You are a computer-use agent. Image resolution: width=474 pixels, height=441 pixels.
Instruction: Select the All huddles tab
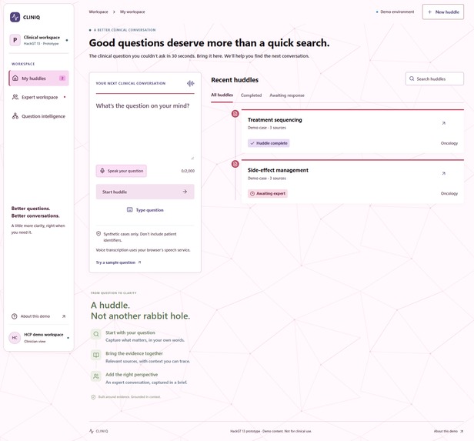point(222,95)
